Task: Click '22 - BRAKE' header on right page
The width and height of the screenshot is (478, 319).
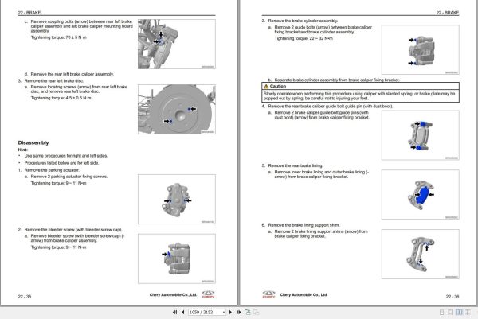Action: [x=448, y=13]
